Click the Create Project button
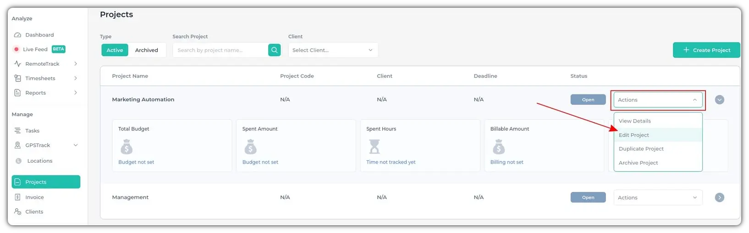749x233 pixels. tap(706, 50)
